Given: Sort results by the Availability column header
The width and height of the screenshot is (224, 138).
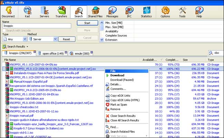Looking at the screenshot, I should tap(150, 60).
